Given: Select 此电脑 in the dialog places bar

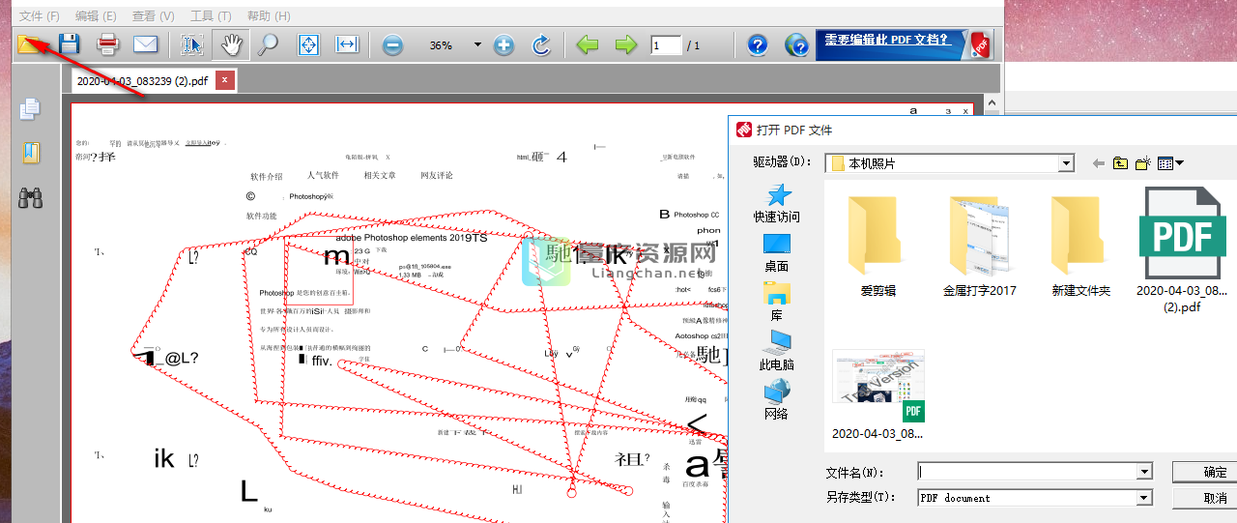Looking at the screenshot, I should [x=777, y=351].
